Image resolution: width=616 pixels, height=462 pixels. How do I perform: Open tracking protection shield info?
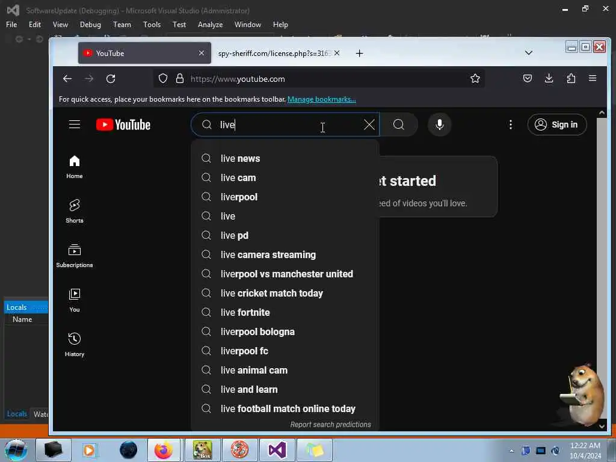[x=162, y=79]
